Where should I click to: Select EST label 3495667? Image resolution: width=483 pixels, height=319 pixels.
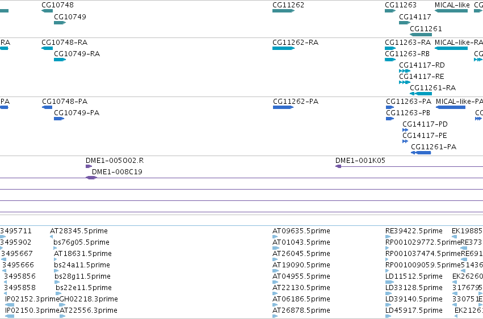click(x=17, y=254)
